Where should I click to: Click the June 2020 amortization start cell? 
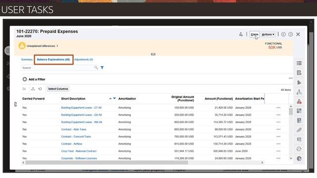[241, 151]
